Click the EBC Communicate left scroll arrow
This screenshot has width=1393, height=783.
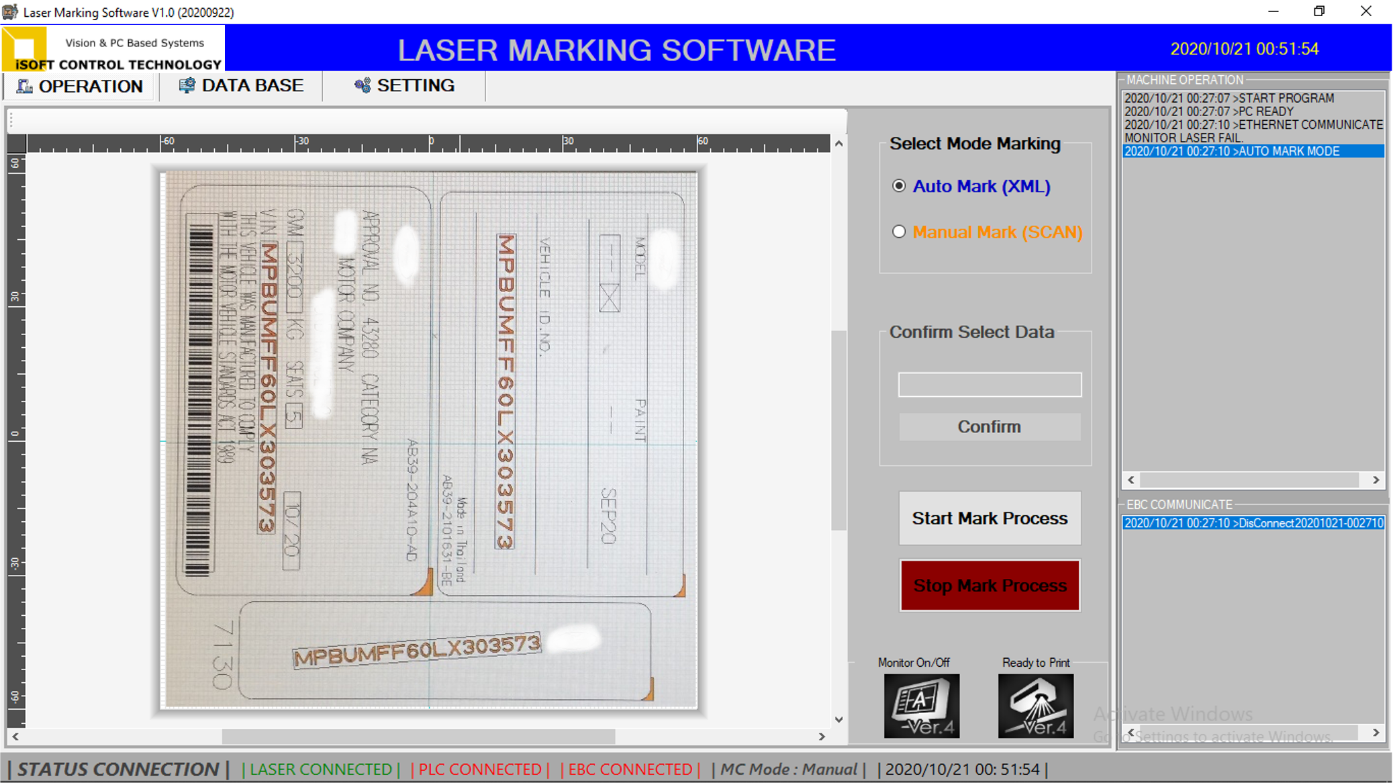pos(1130,733)
